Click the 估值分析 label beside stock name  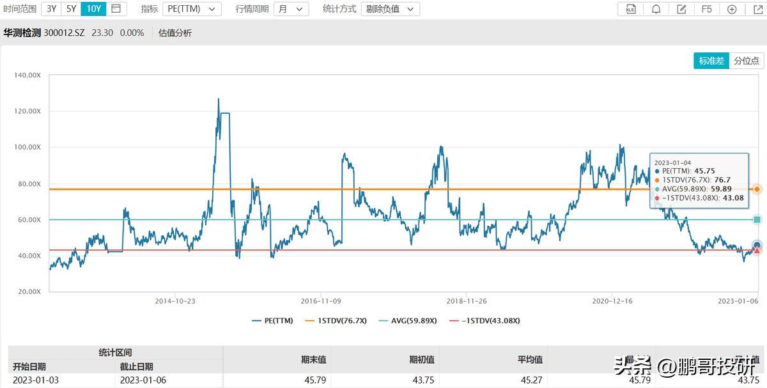175,33
